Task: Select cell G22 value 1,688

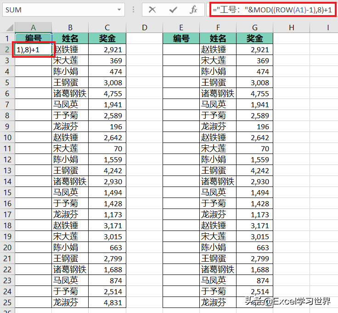Action: click(x=254, y=269)
